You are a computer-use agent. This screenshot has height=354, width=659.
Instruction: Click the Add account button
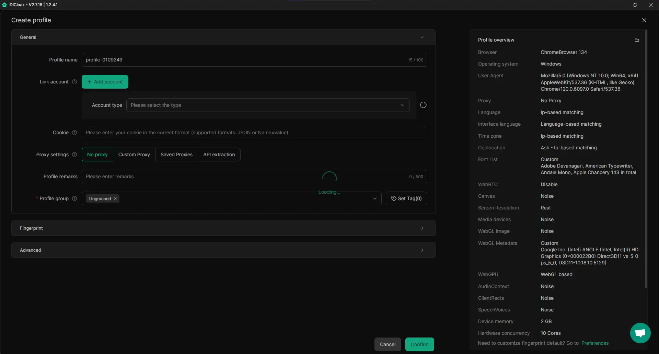[x=105, y=82]
